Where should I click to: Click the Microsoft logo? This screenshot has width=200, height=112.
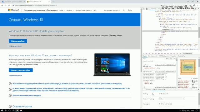pyautogui.click(x=13, y=10)
